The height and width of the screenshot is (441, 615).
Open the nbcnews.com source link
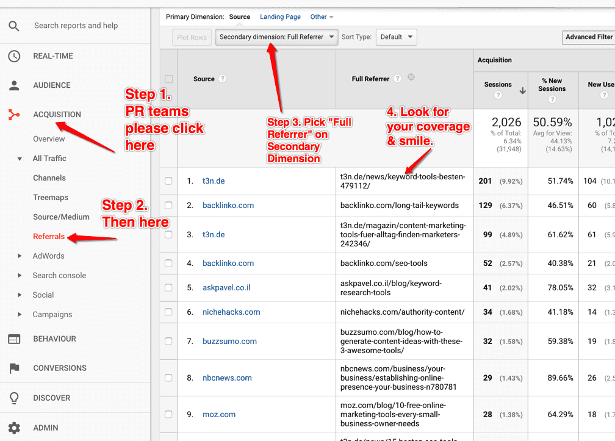point(227,378)
